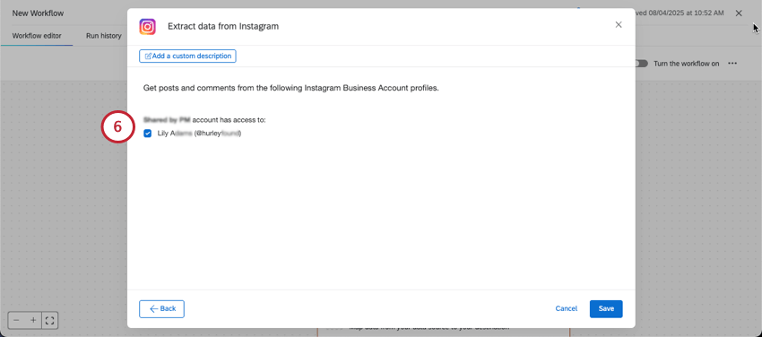Close the Extract data from Instagram dialog

[619, 25]
